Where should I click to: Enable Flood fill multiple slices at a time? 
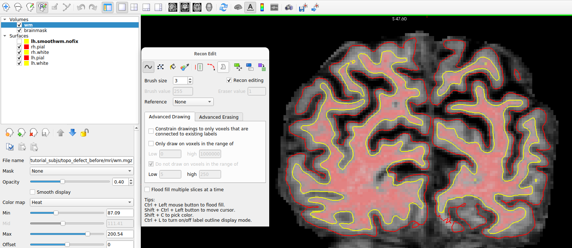147,189
